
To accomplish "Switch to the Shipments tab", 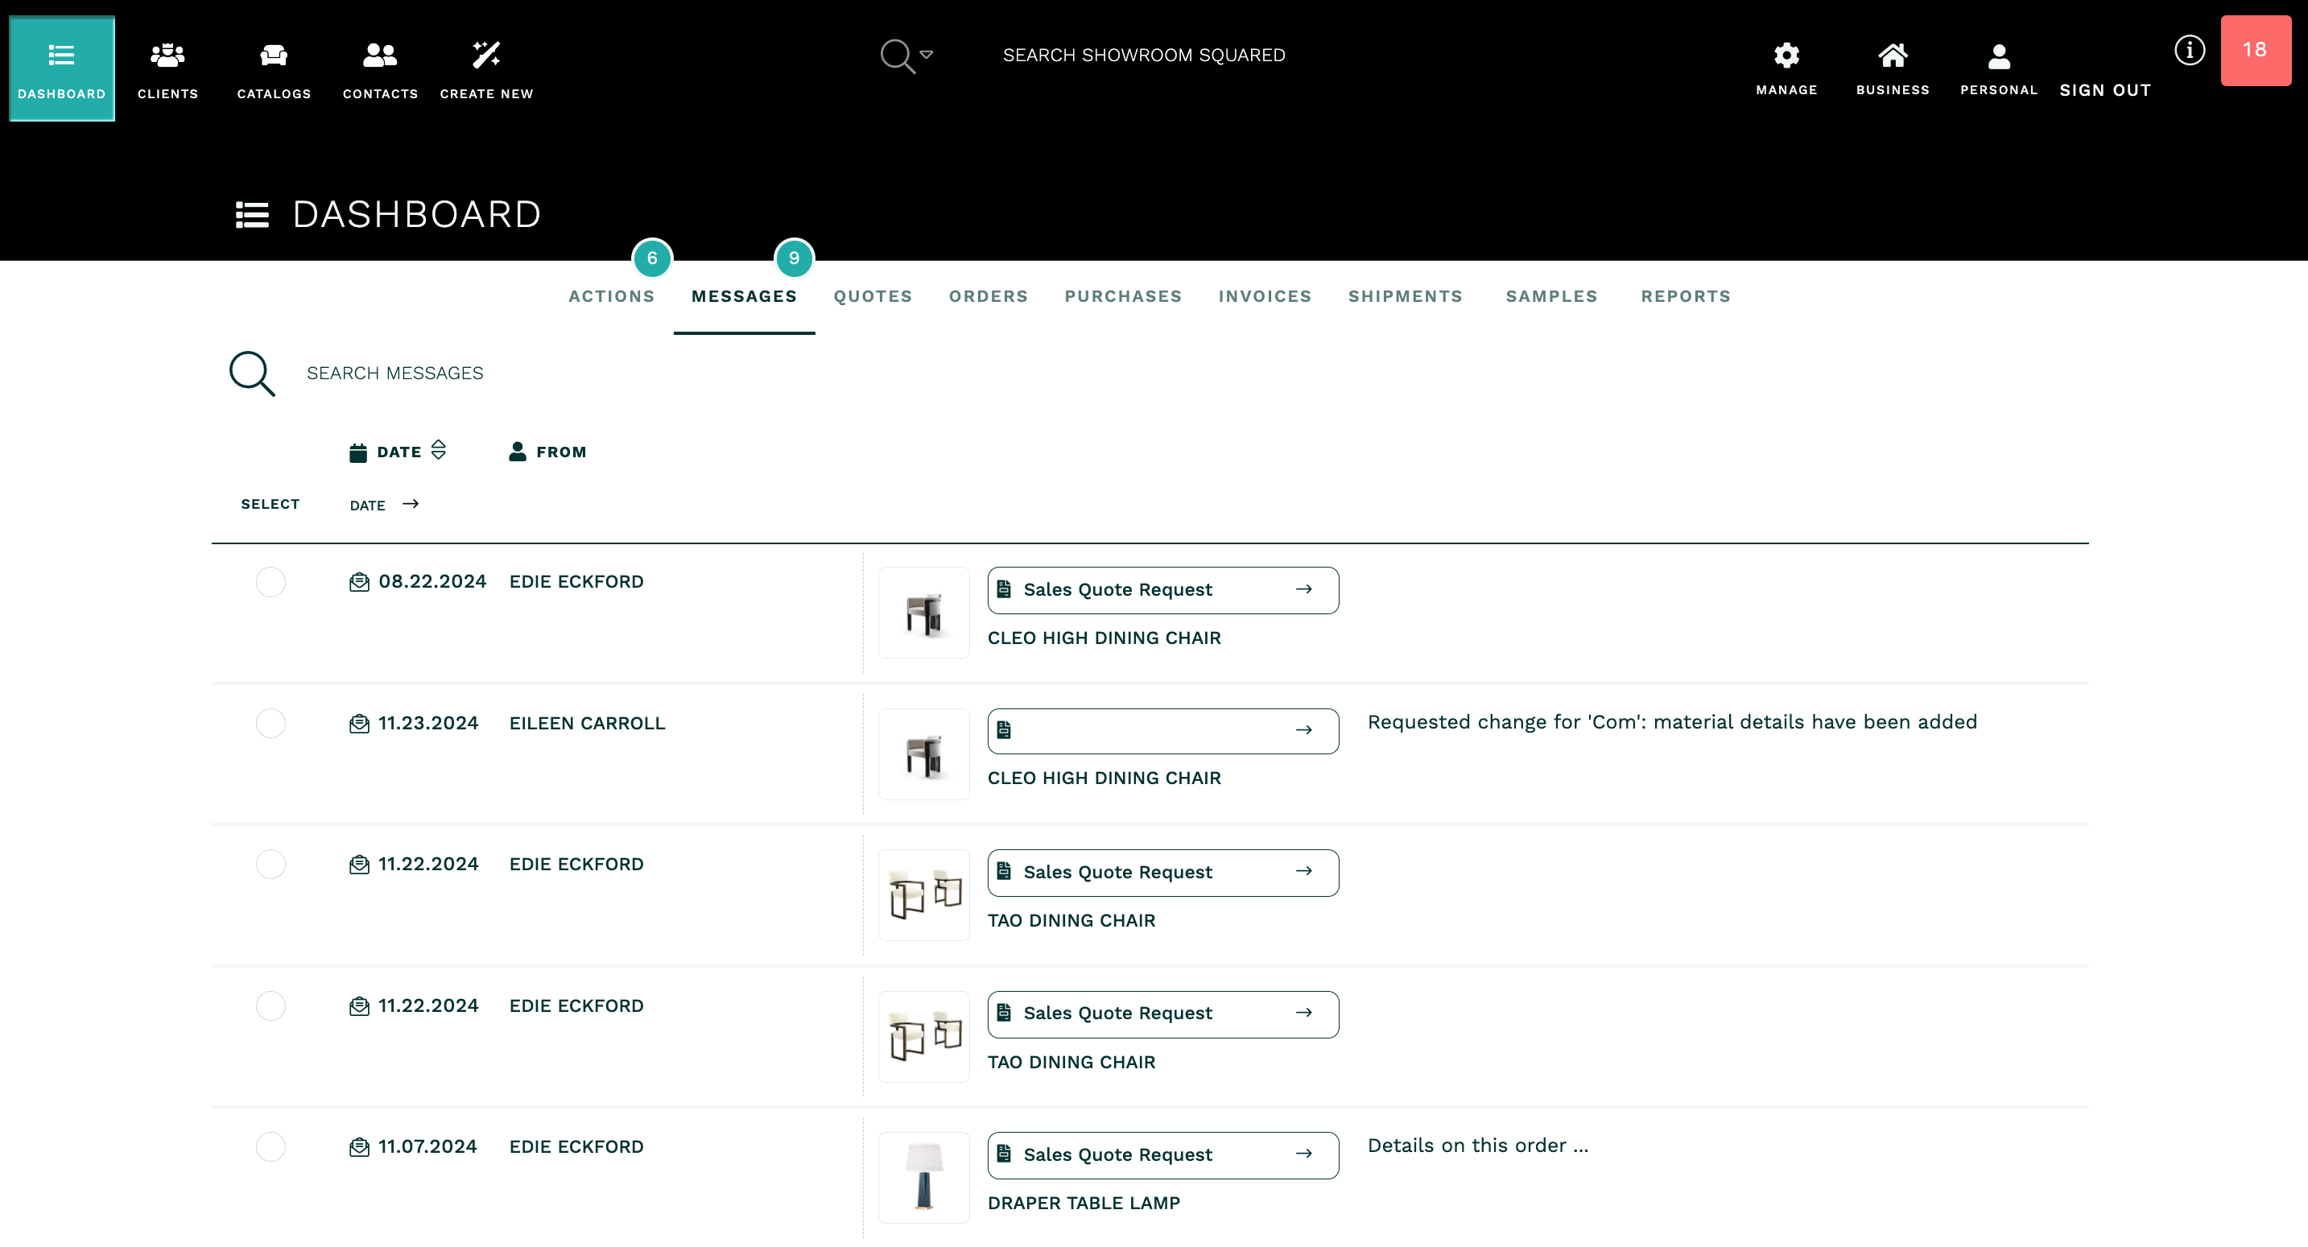I will tap(1405, 296).
